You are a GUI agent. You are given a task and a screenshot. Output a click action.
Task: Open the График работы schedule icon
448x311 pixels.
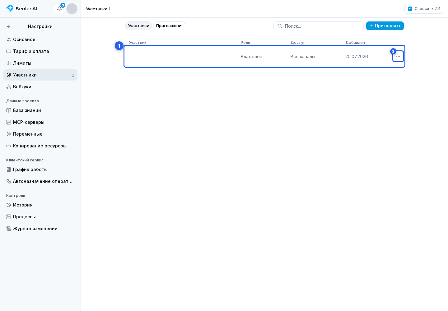pos(9,169)
